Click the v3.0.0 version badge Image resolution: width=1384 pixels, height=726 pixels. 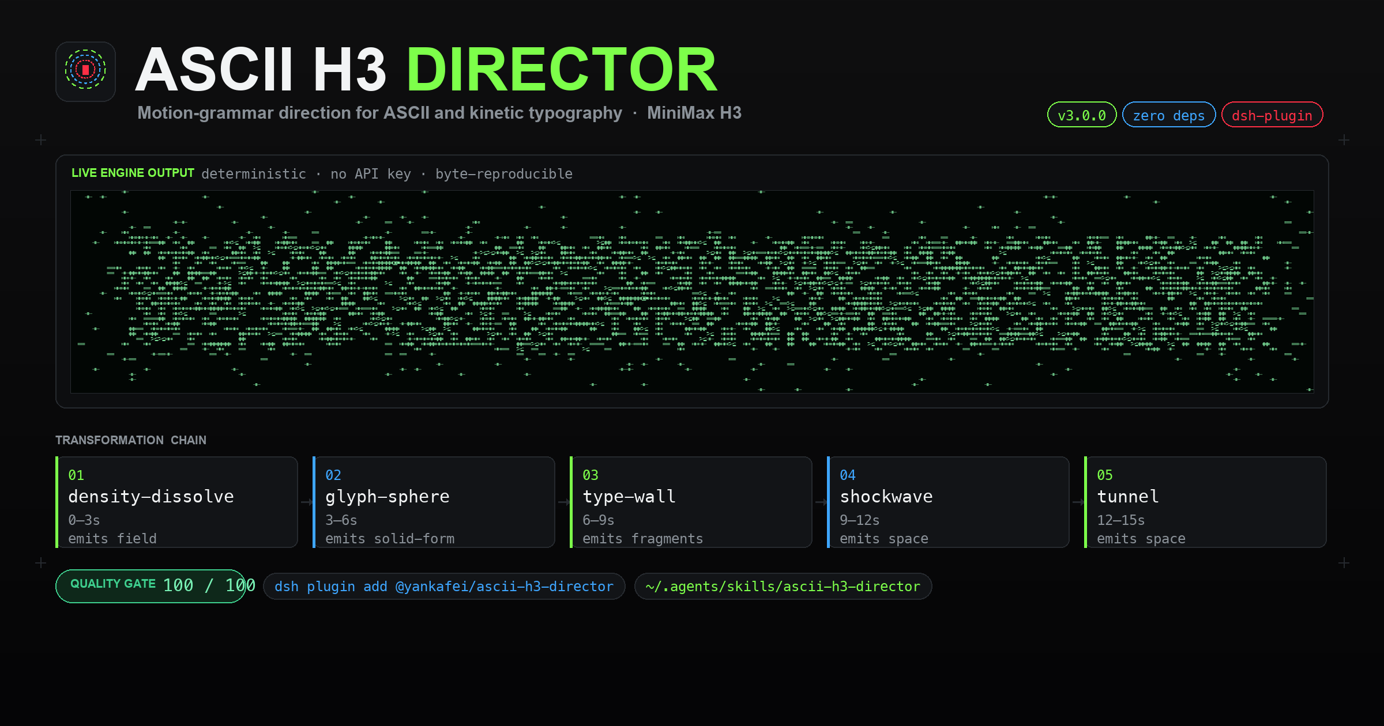point(1082,115)
